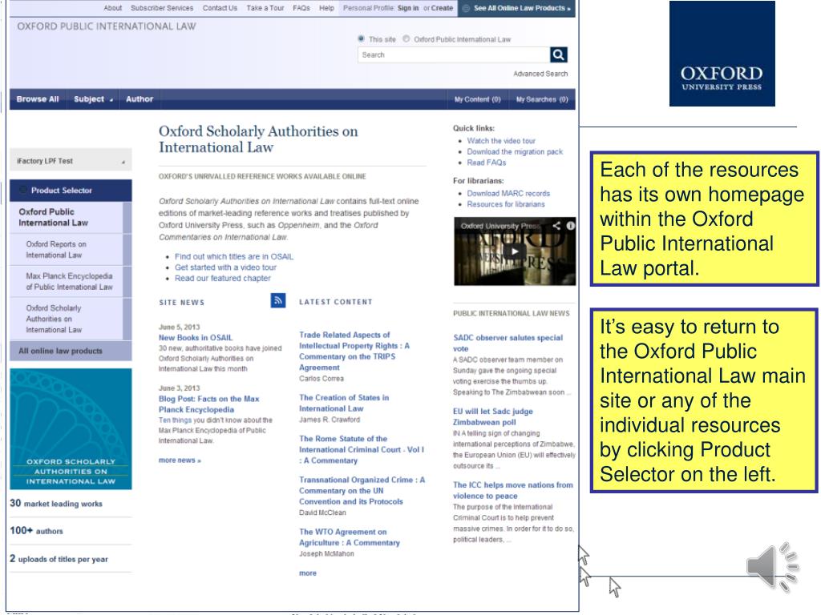This screenshot has height=615, width=821.
Task: Click the 2 uploads of titles per year text
Action: (59, 559)
